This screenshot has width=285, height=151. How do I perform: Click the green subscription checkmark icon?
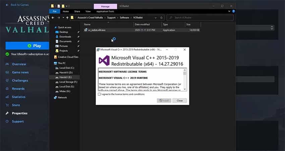(x=7, y=54)
